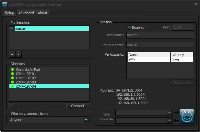Select iCM4-197-03 in Directory

pos(49,82)
